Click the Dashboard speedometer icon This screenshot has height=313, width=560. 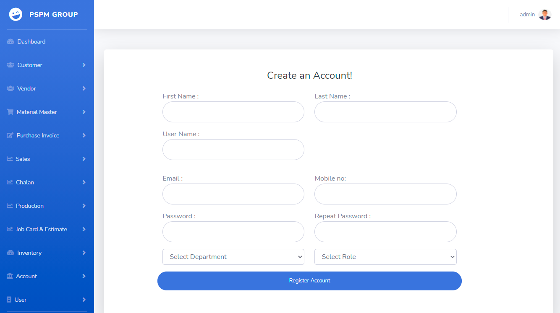click(10, 42)
